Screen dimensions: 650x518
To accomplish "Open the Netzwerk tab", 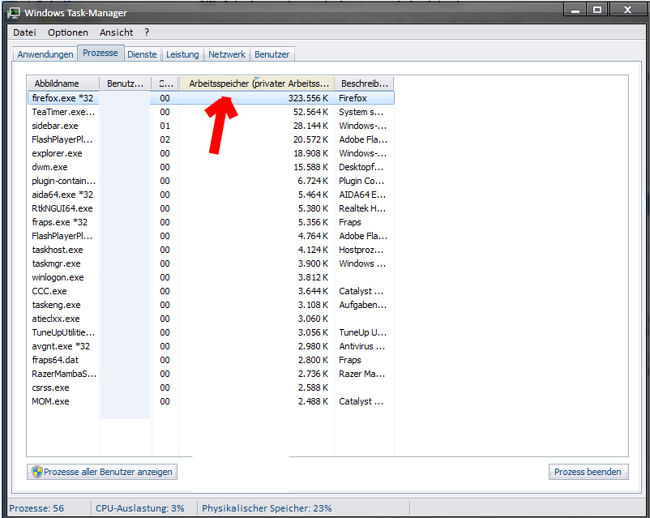I will click(227, 54).
